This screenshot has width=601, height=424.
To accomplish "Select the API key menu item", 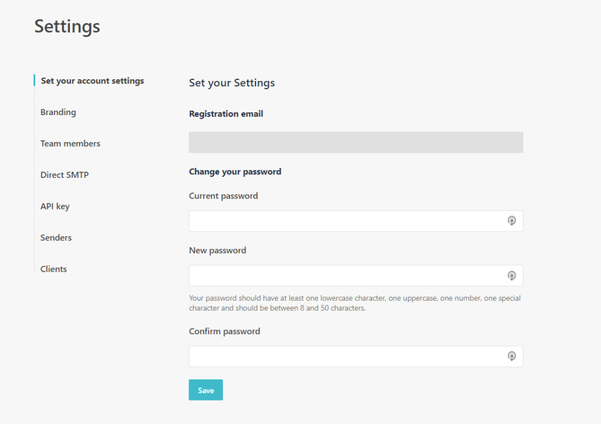I will tap(55, 206).
